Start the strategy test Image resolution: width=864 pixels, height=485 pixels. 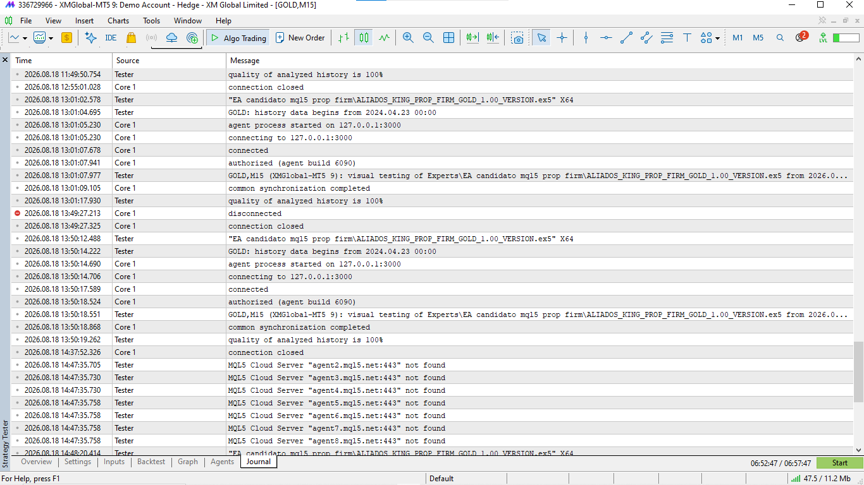point(839,463)
